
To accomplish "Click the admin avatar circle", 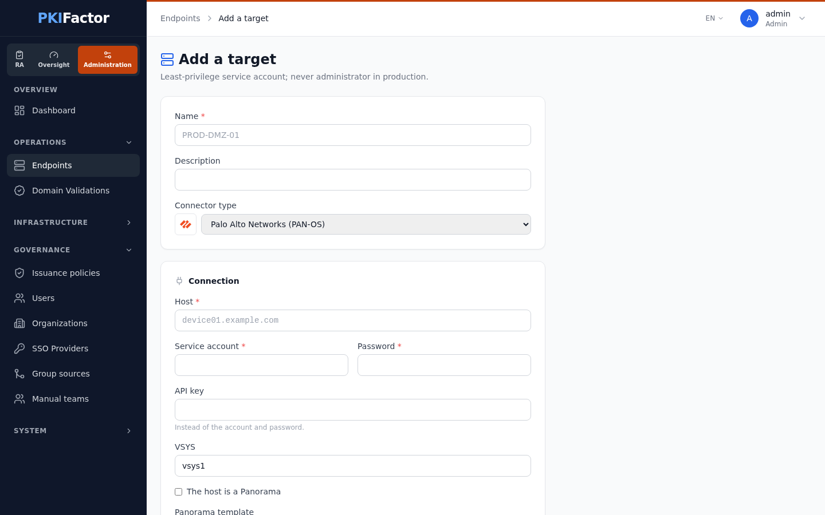I will tap(749, 18).
